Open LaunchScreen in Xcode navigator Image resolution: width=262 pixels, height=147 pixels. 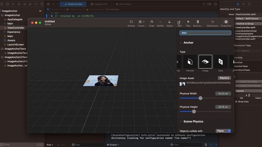(x=16, y=45)
